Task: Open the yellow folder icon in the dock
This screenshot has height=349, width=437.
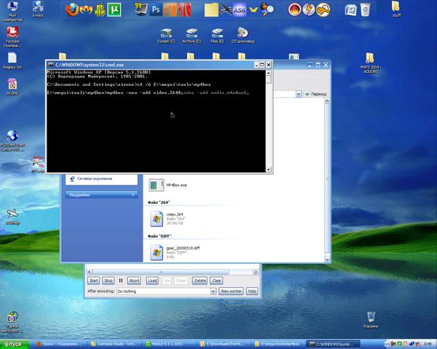Action: click(211, 10)
